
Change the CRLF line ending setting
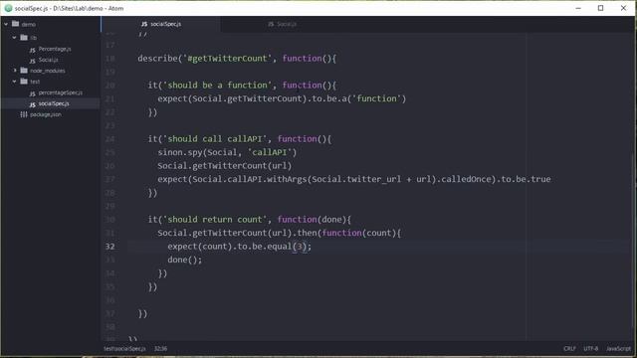coord(569,349)
